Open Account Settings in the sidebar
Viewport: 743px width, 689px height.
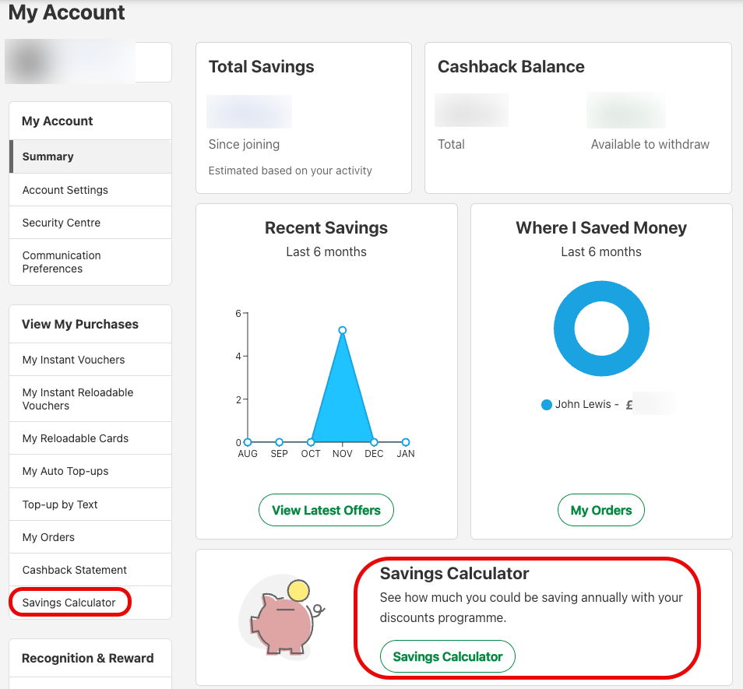tap(65, 190)
